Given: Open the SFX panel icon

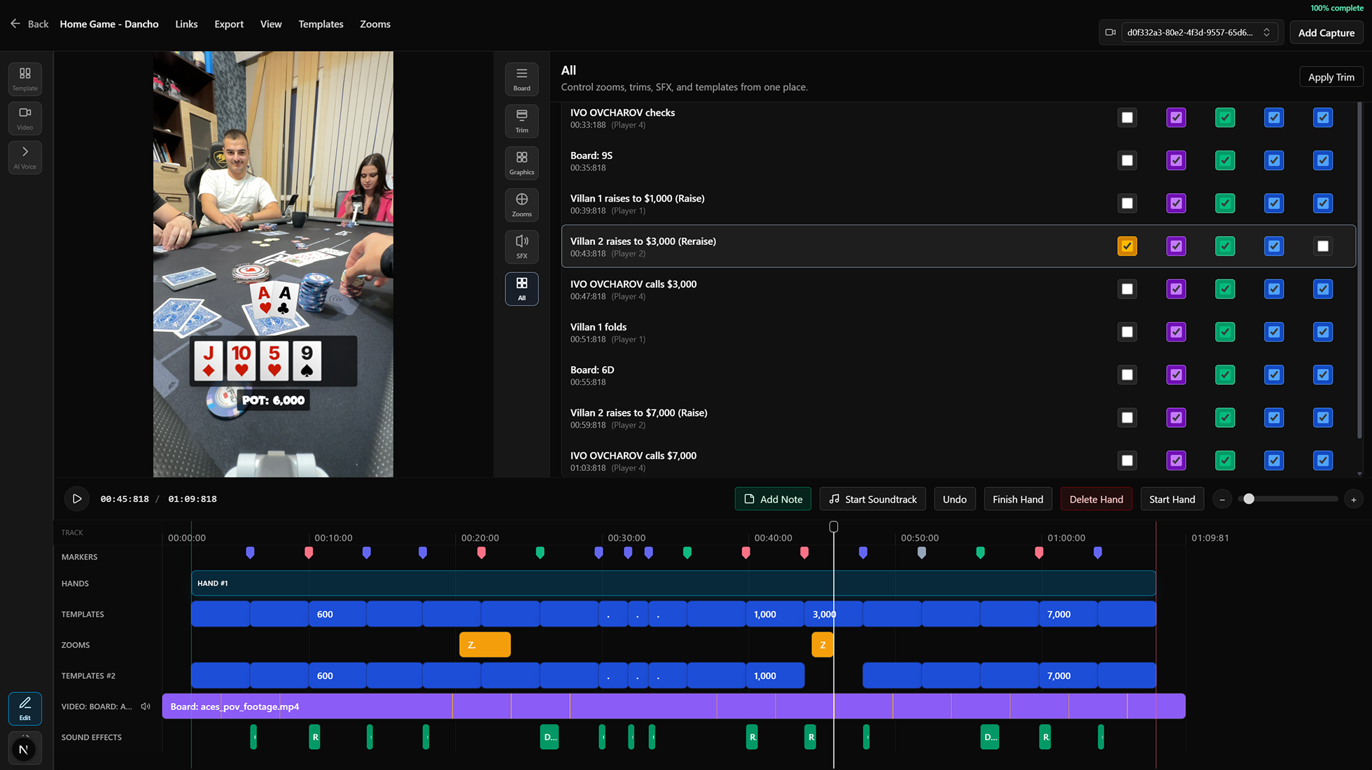Looking at the screenshot, I should (x=521, y=246).
